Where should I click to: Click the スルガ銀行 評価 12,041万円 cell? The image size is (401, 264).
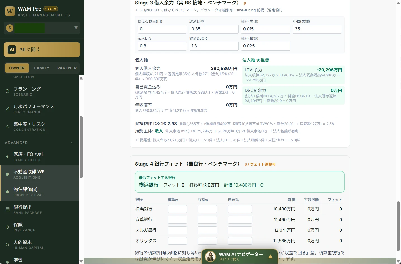[x=284, y=230]
